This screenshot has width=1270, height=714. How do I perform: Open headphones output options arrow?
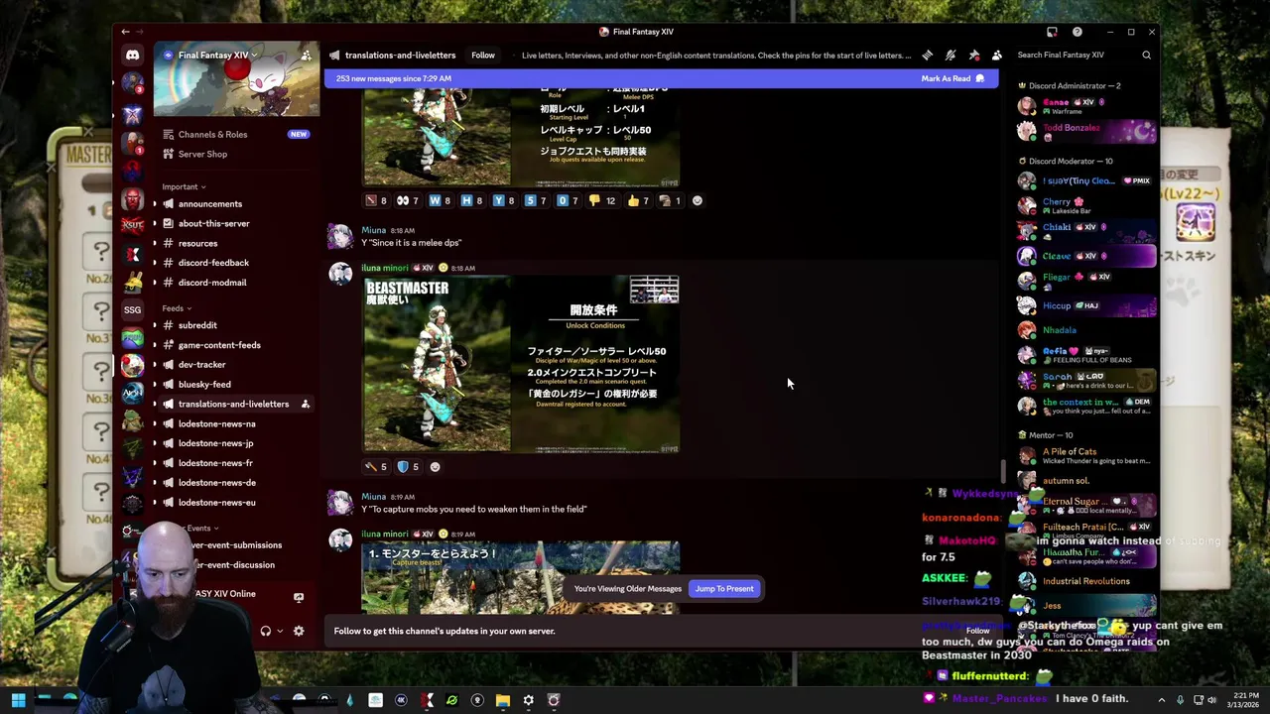pyautogui.click(x=280, y=631)
